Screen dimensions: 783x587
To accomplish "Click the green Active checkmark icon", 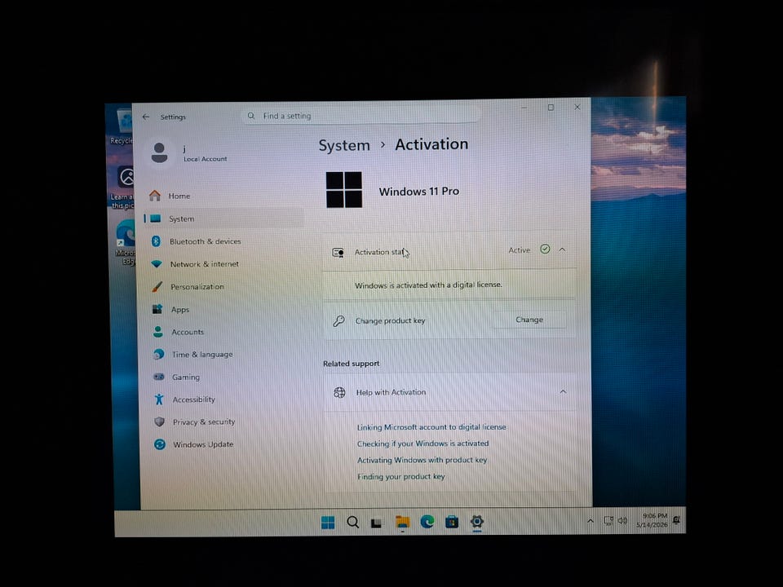I will pos(545,249).
